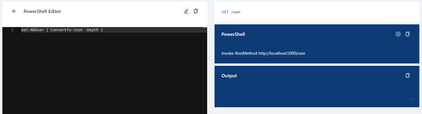Image resolution: width=422 pixels, height=114 pixels.
Task: Select line number 1 in the editor gutter
Action: (12, 30)
